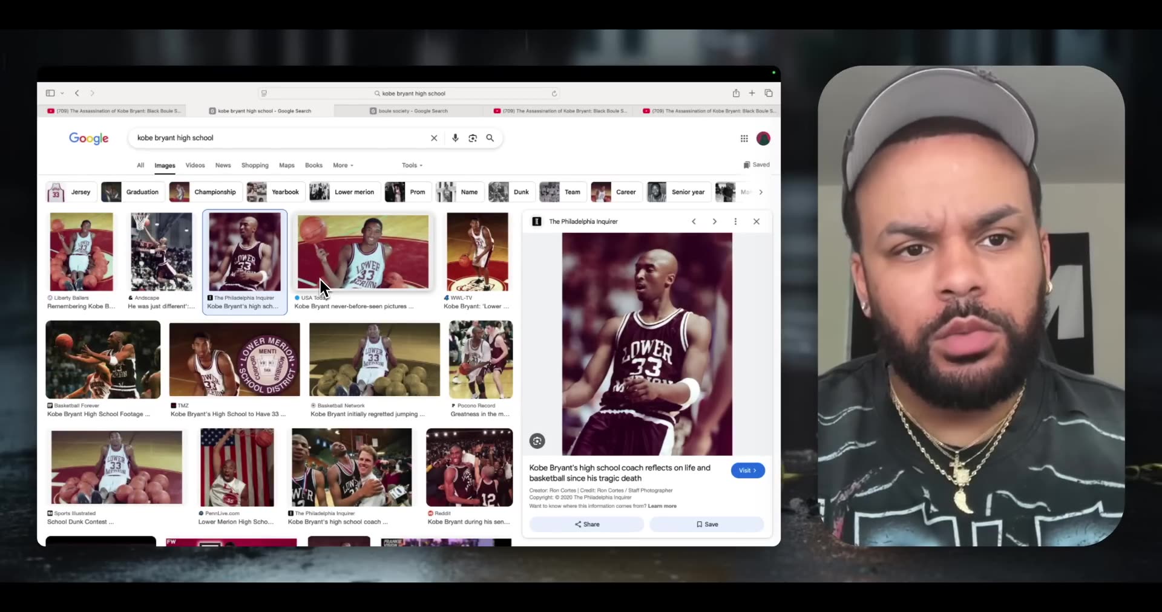Show the tab overview icon
This screenshot has width=1162, height=612.
769,93
